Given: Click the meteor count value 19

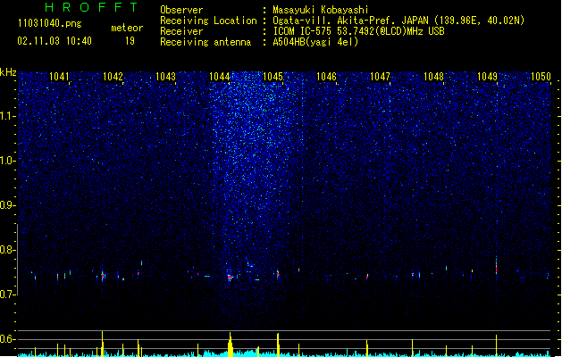Looking at the screenshot, I should (130, 41).
